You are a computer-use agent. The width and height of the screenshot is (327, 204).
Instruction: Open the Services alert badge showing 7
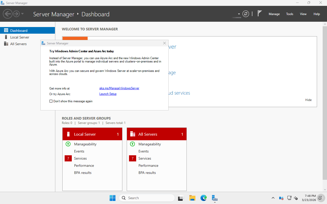(68, 158)
